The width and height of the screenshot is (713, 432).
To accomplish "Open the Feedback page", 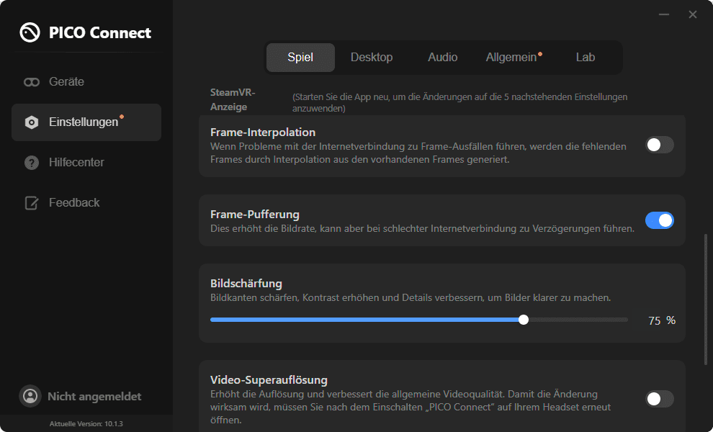I will pyautogui.click(x=86, y=203).
